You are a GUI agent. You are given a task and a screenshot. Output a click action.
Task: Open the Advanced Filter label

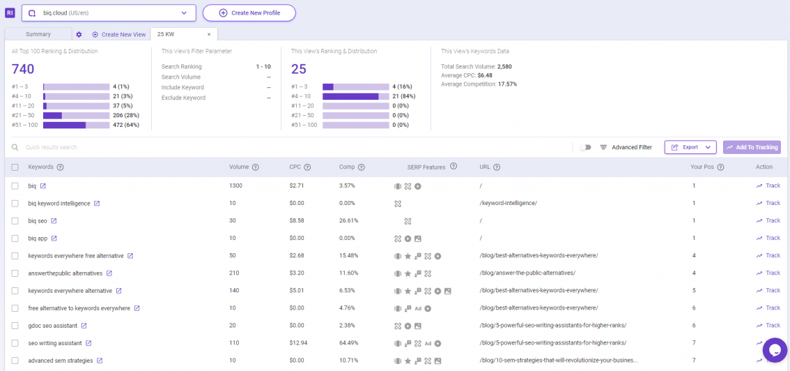point(632,147)
